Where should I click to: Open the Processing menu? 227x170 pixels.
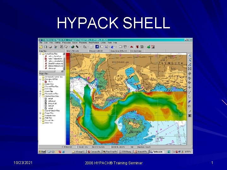click(x=83, y=42)
